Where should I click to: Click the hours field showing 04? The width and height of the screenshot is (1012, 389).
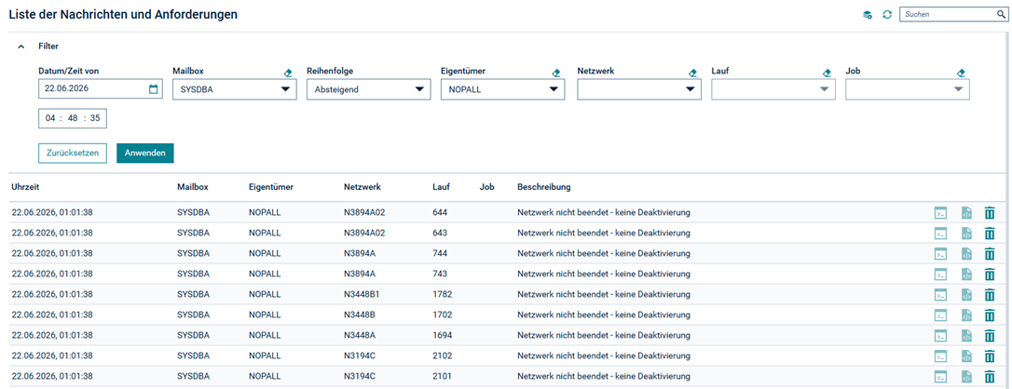pyautogui.click(x=50, y=118)
